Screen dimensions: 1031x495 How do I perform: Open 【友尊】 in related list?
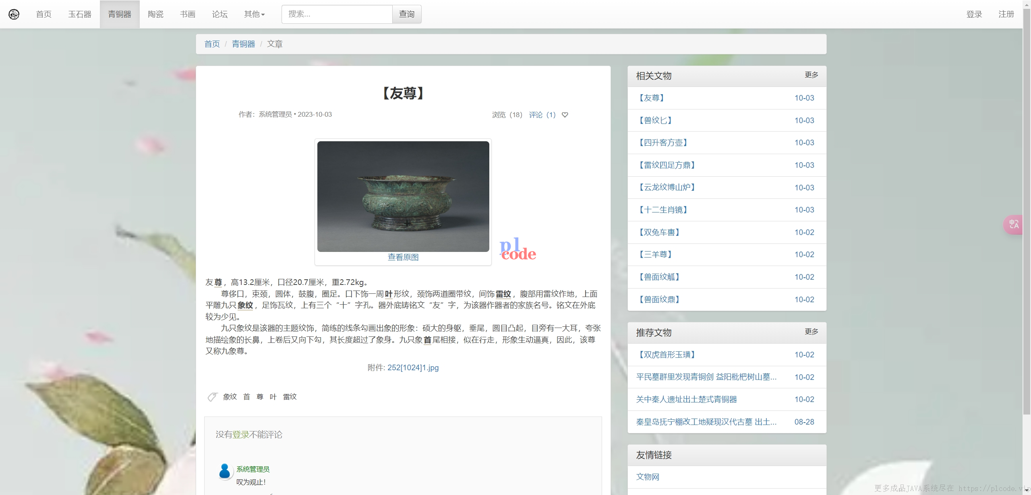coord(652,98)
